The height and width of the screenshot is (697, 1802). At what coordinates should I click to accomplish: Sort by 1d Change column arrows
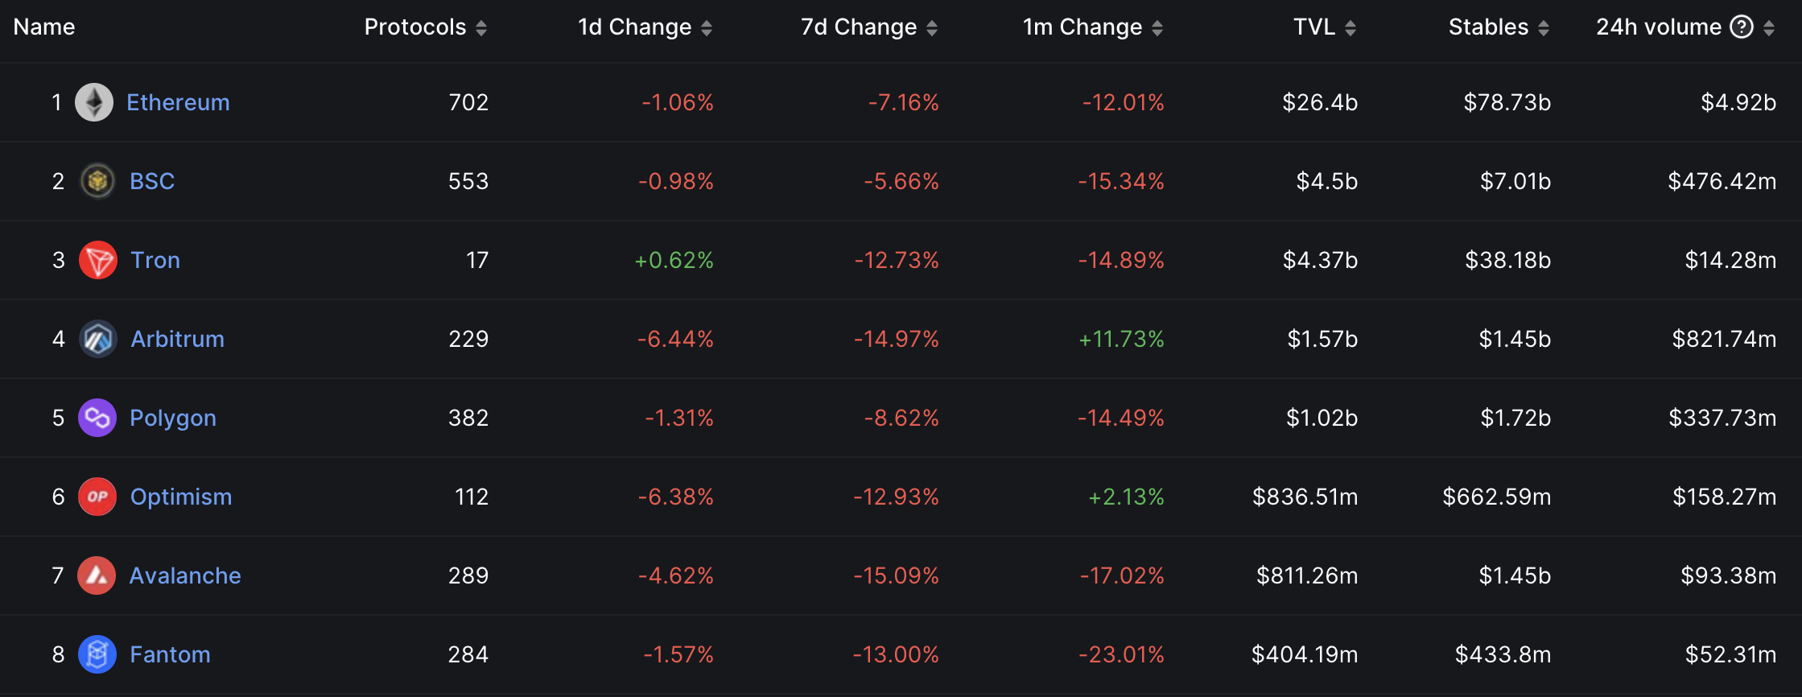click(707, 28)
